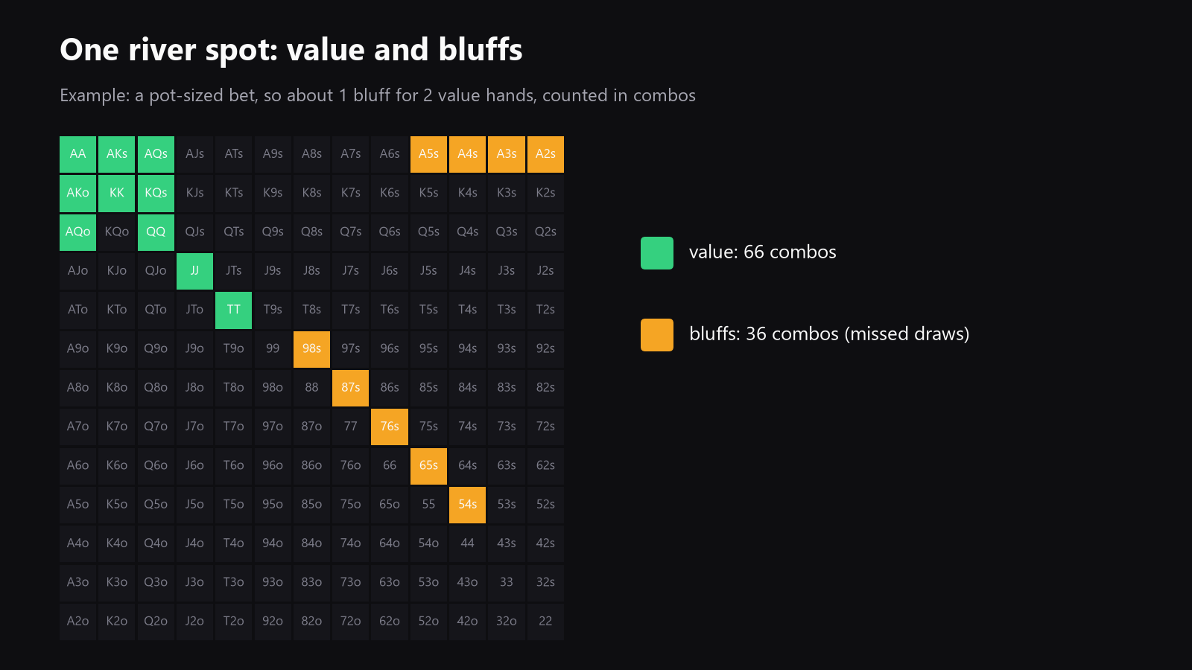Click the 87s orange cell
Screen dimensions: 1192x670
tap(351, 388)
